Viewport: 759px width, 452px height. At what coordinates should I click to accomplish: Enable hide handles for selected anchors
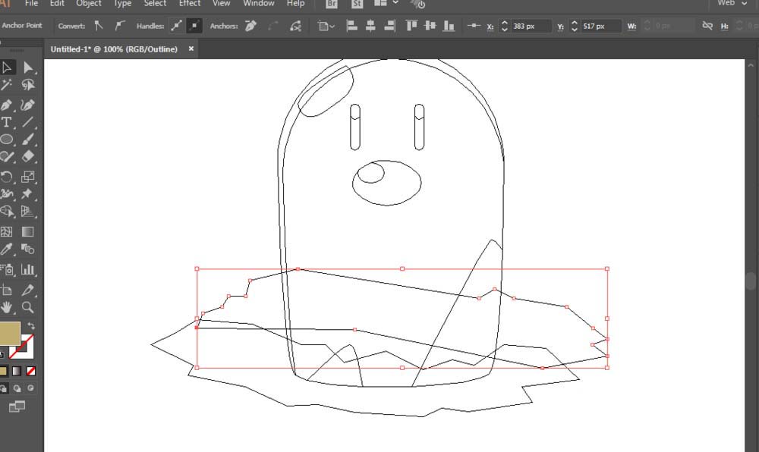coord(194,26)
